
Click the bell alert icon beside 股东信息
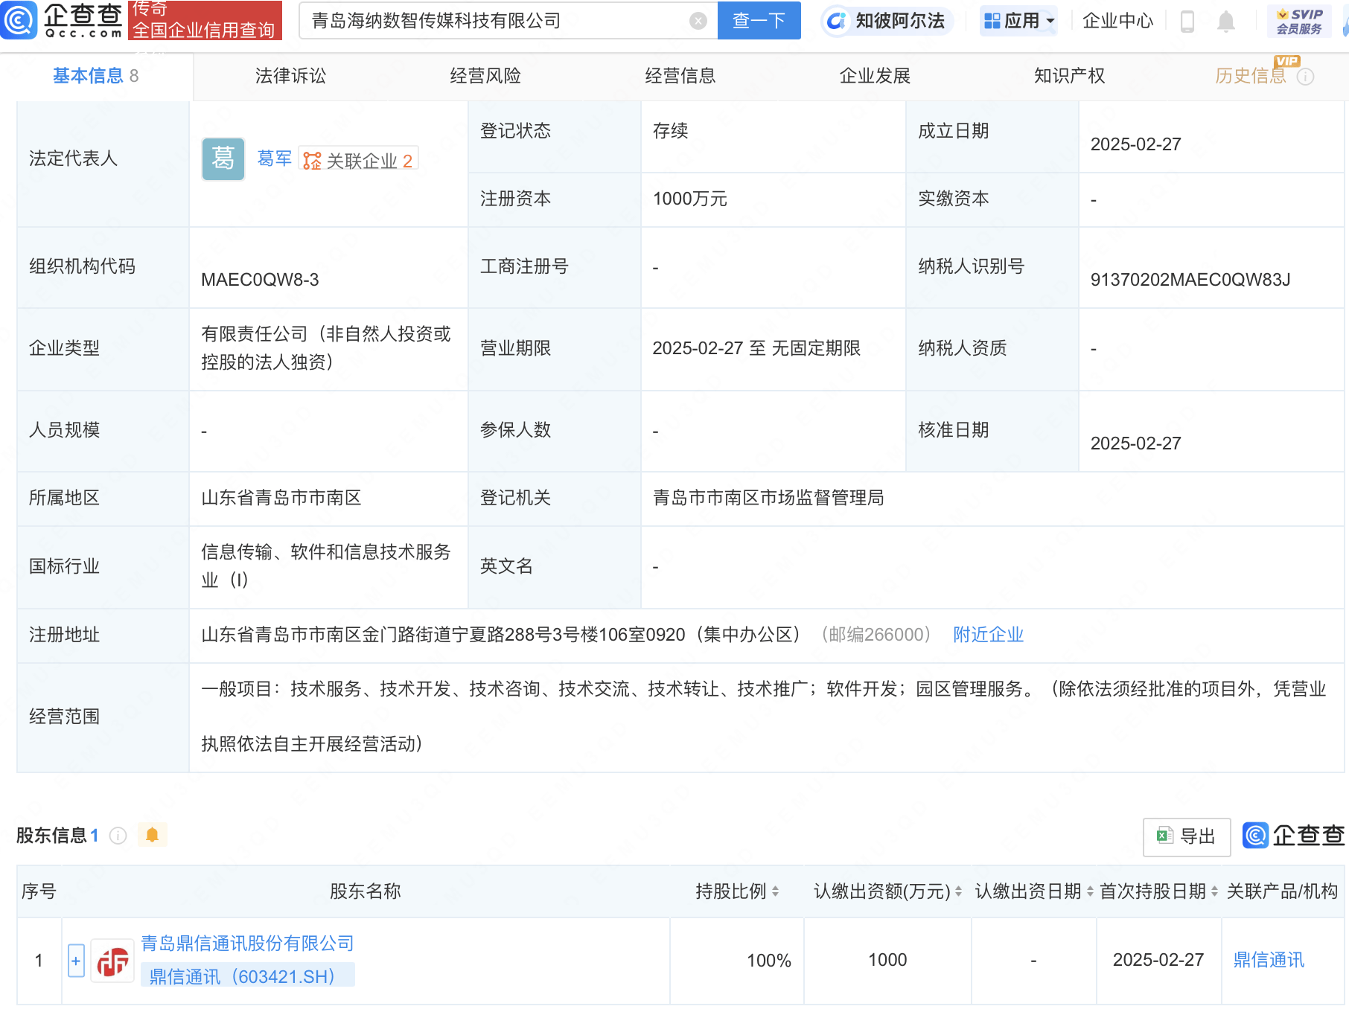pos(153,835)
